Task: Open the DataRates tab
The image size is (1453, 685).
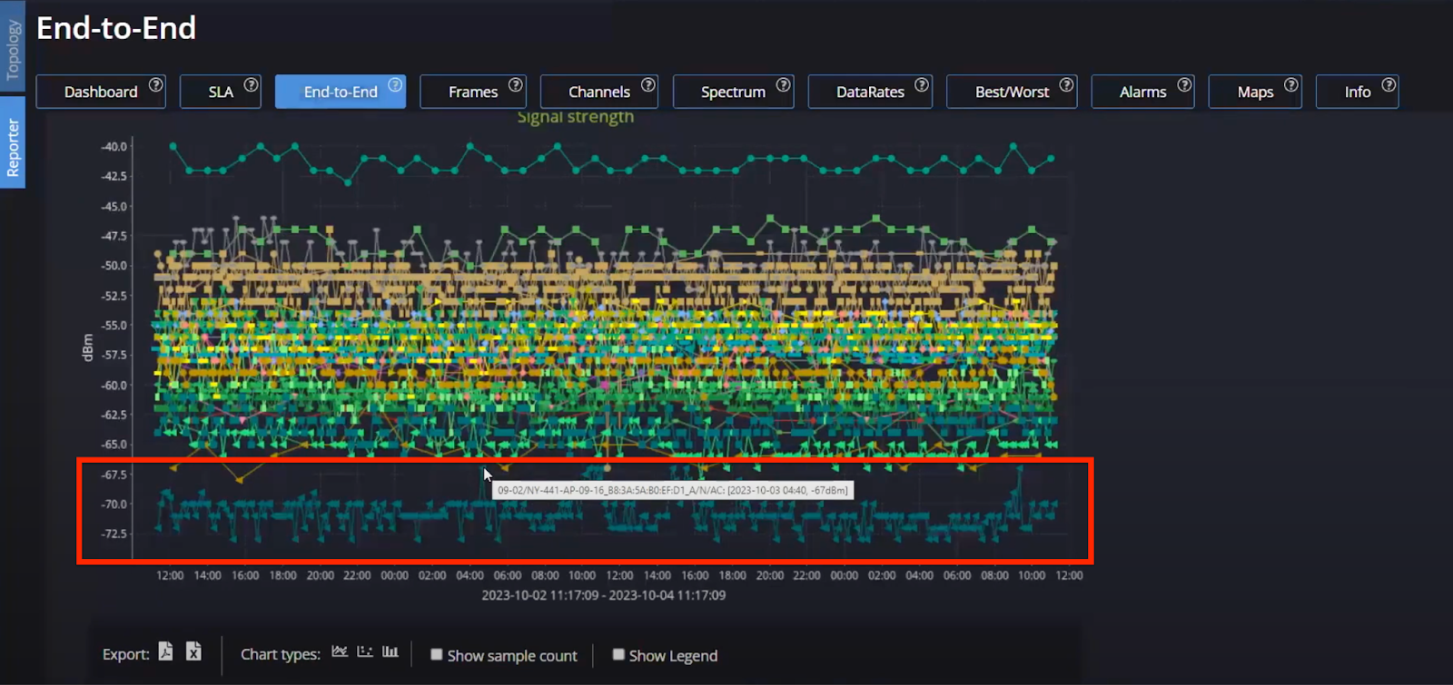Action: (x=869, y=92)
